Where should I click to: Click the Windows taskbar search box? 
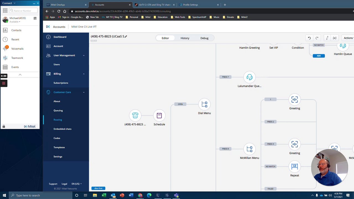coord(41,195)
